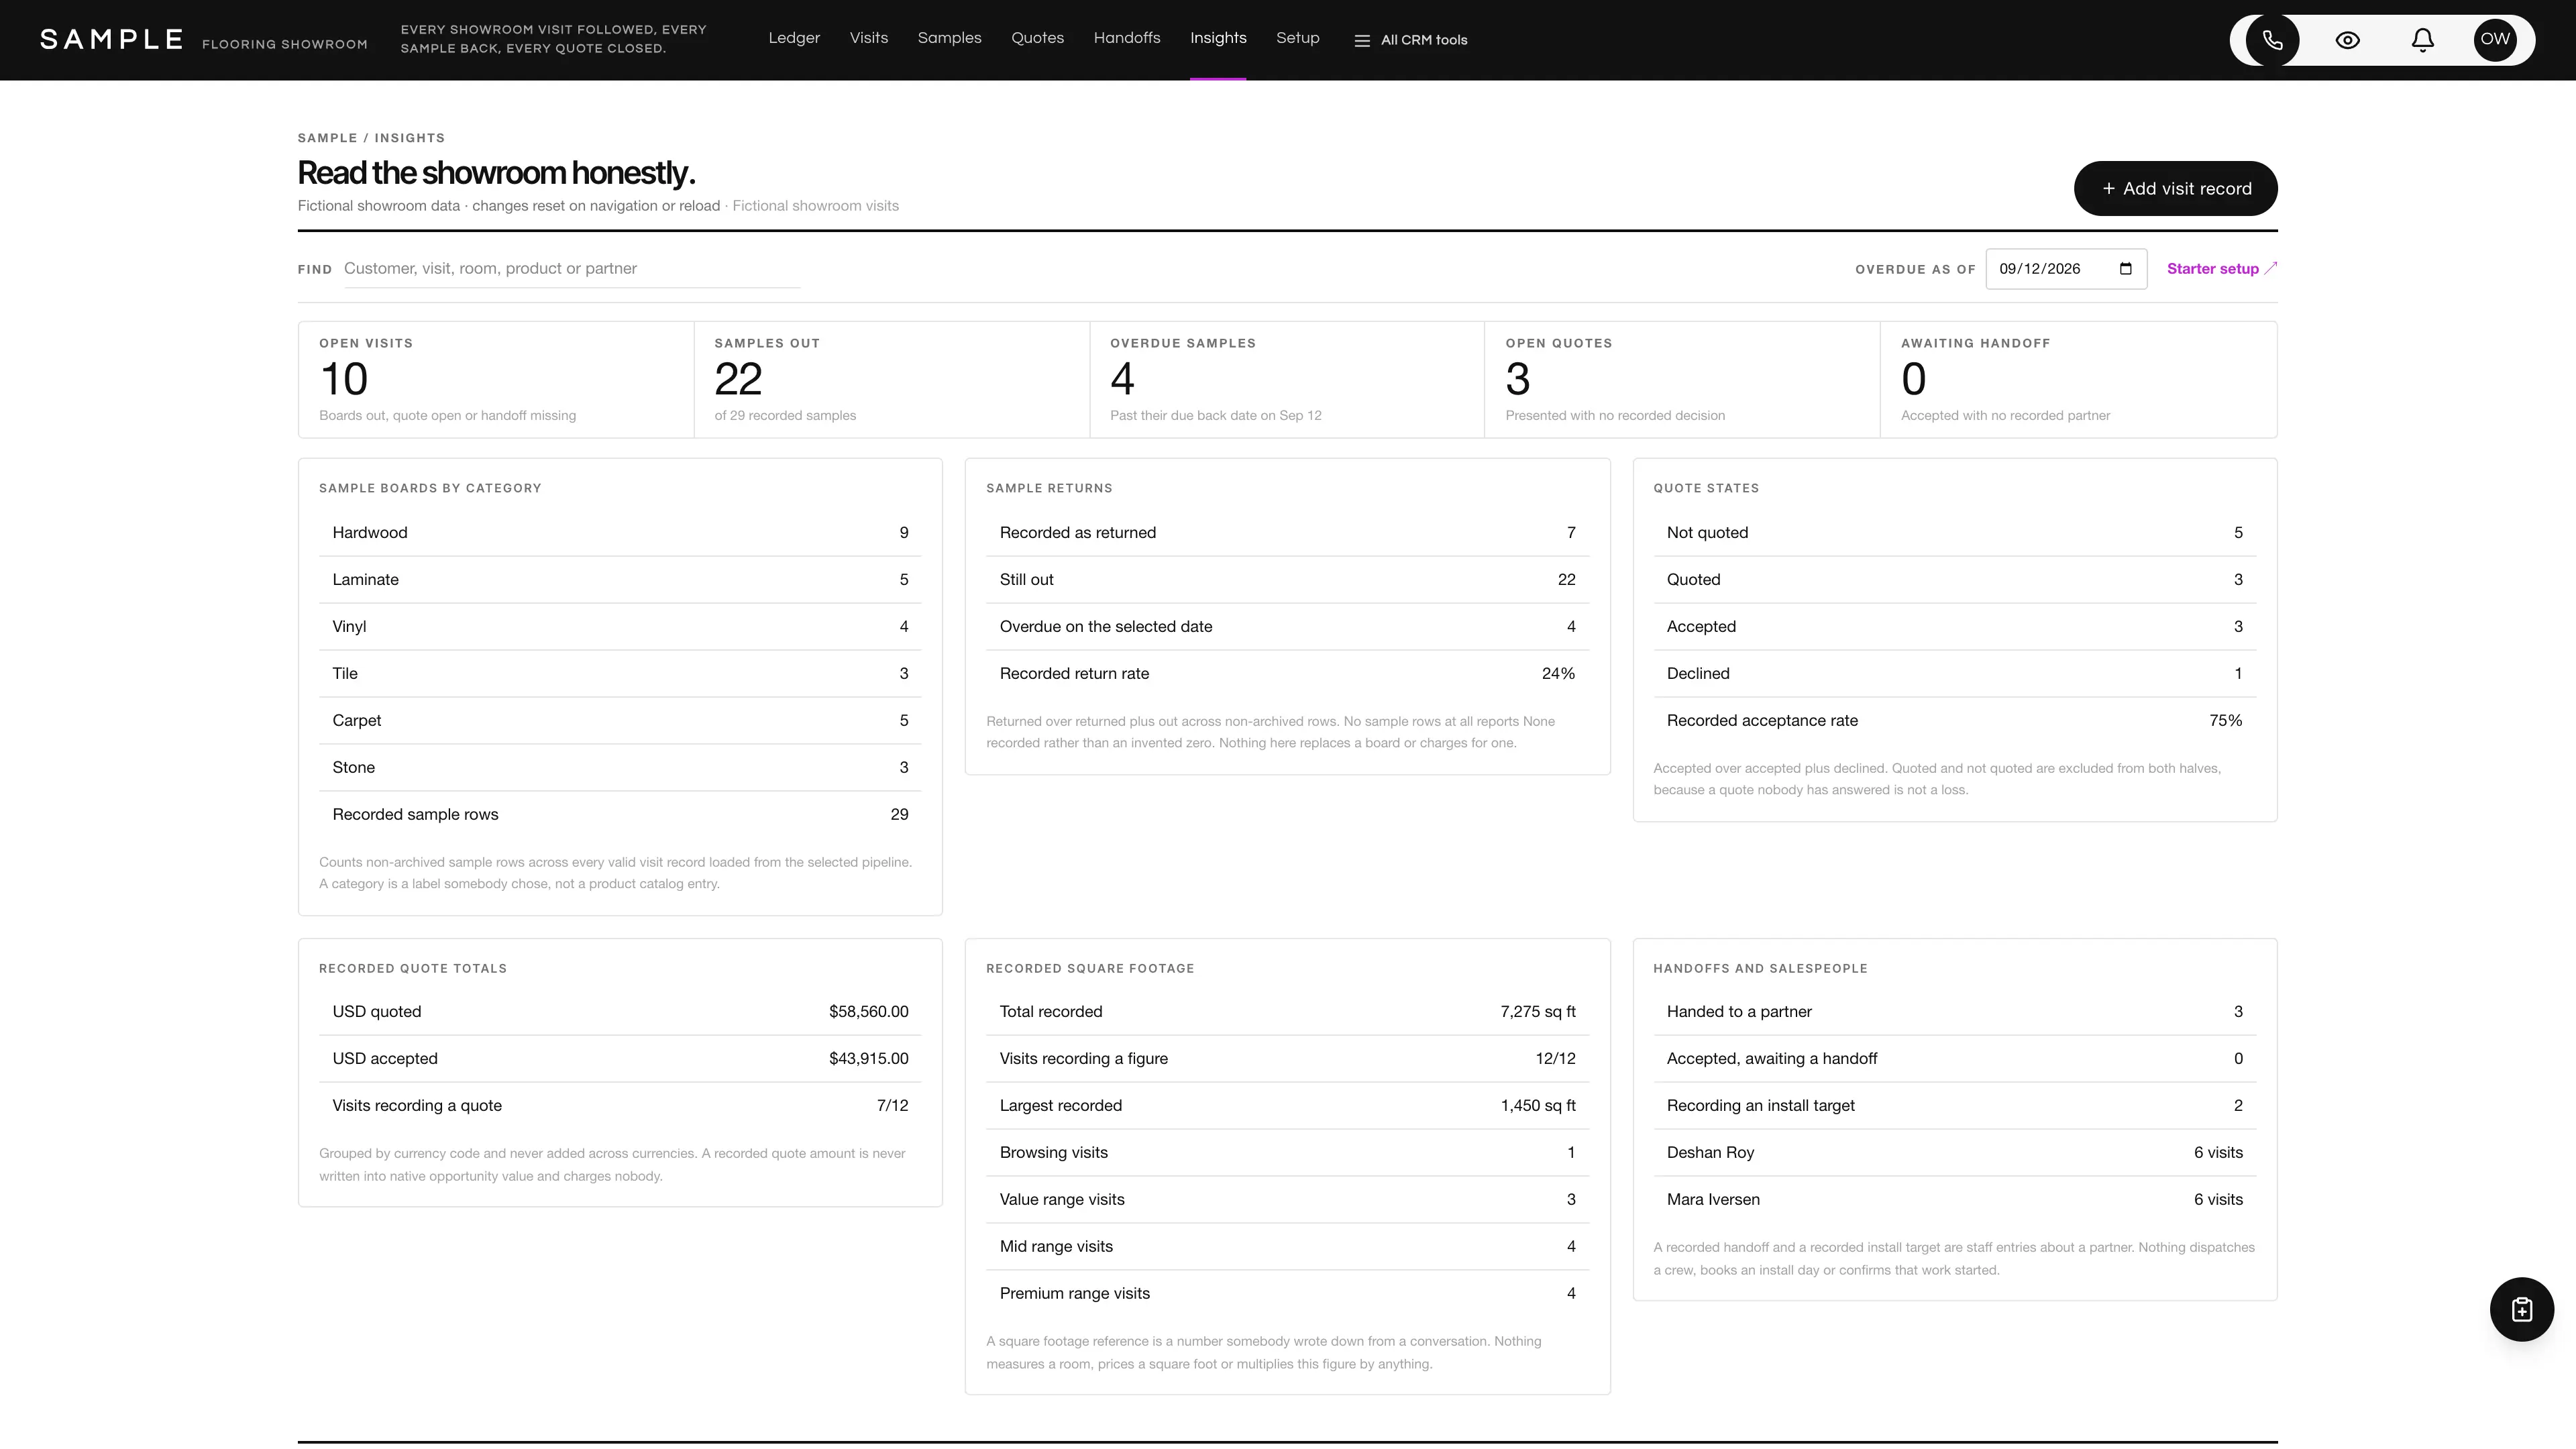The width and height of the screenshot is (2576, 1449).
Task: Click the Stone category row
Action: 620,768
